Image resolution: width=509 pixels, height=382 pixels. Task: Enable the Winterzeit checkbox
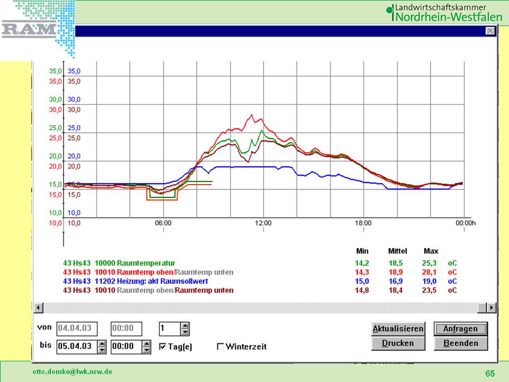(221, 346)
